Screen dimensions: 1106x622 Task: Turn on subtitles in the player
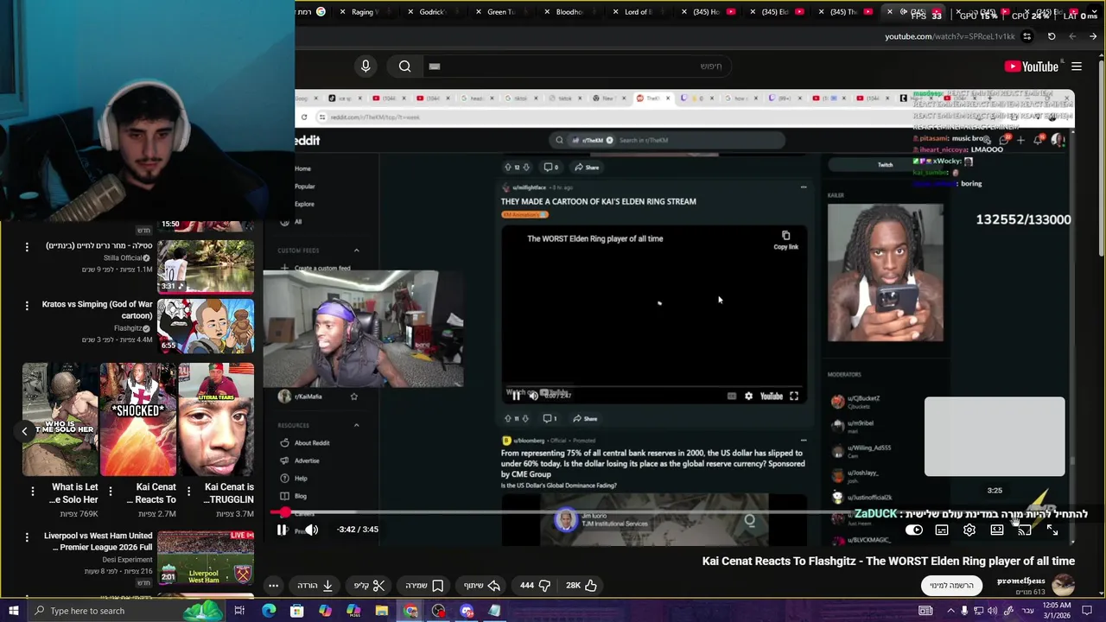click(x=942, y=530)
